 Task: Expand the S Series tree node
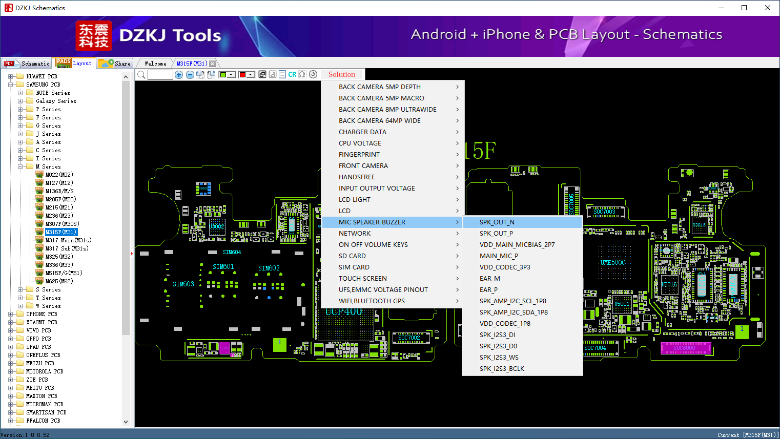20,289
